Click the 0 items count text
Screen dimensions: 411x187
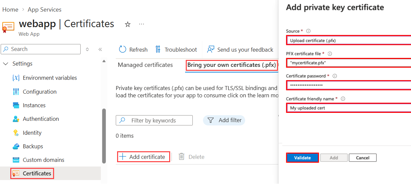click(x=125, y=136)
